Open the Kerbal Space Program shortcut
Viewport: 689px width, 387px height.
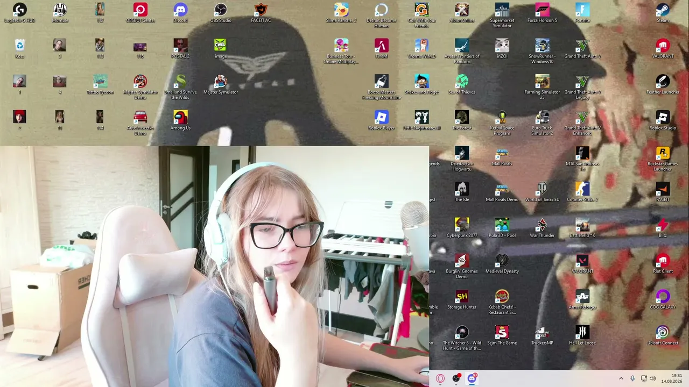click(502, 123)
